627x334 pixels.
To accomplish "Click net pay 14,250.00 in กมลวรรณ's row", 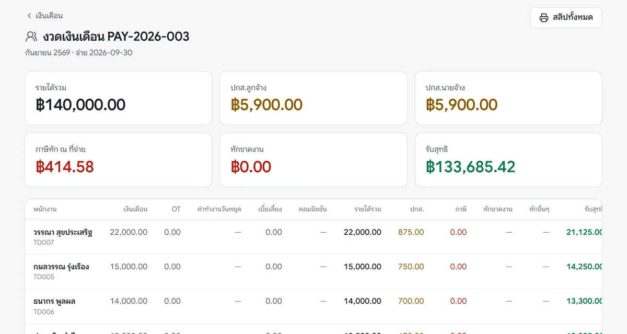I will tap(584, 267).
